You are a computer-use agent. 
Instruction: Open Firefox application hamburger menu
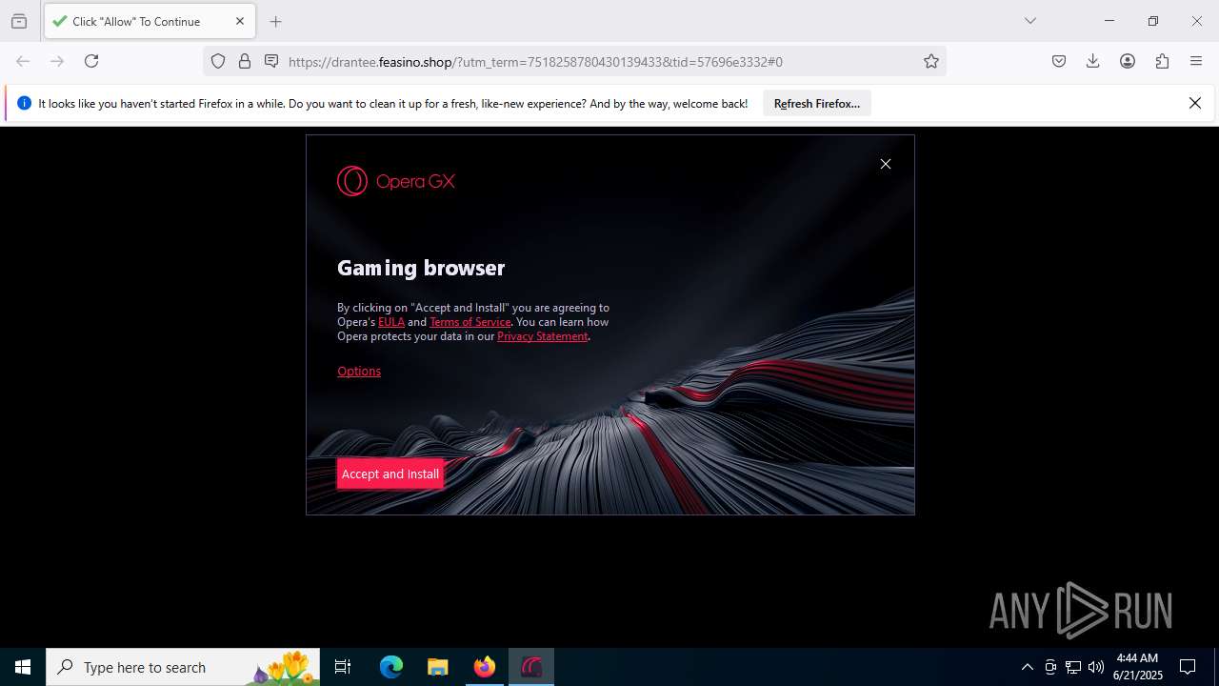click(x=1196, y=61)
